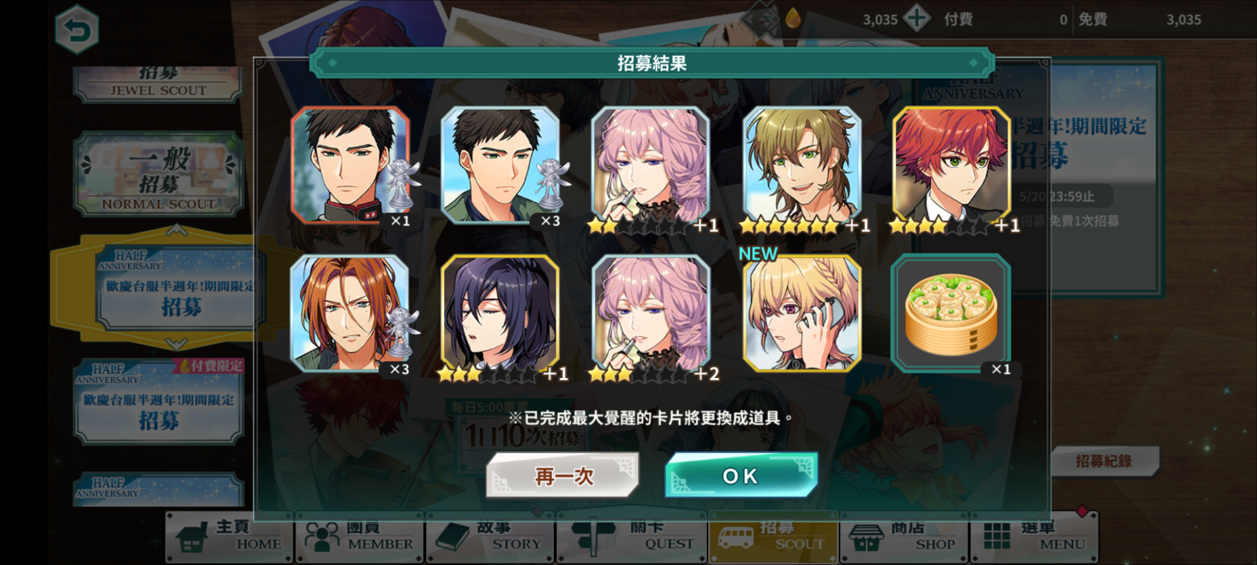Expand scout list with up chevron
The height and width of the screenshot is (565, 1257).
[176, 230]
